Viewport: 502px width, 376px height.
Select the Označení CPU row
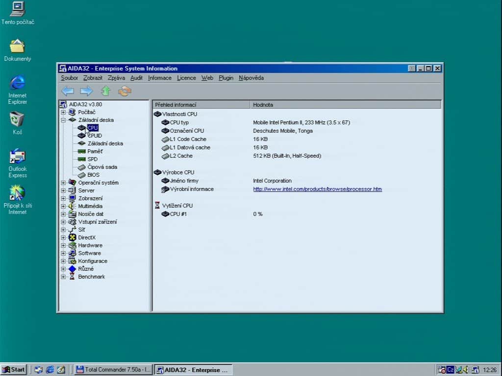[x=298, y=131]
